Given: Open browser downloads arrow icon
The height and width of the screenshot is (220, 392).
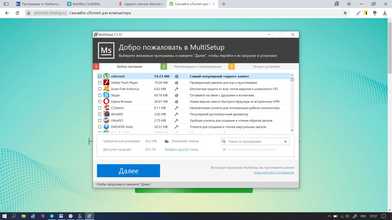Looking at the screenshot, I should (385, 13).
